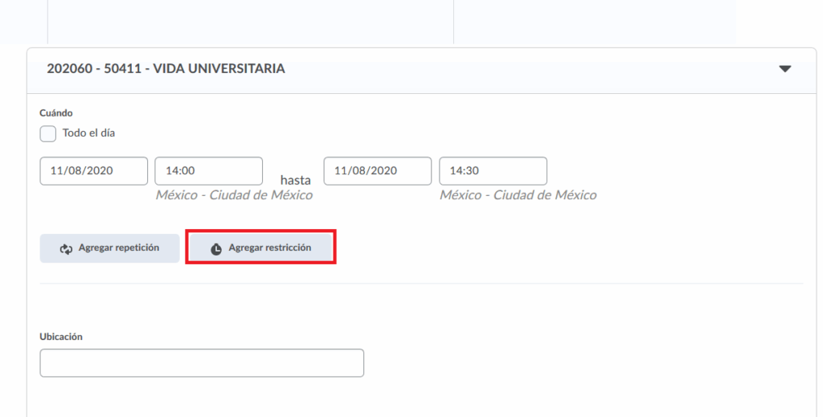
Task: Click the empty grid cell at top right
Action: click(x=594, y=21)
